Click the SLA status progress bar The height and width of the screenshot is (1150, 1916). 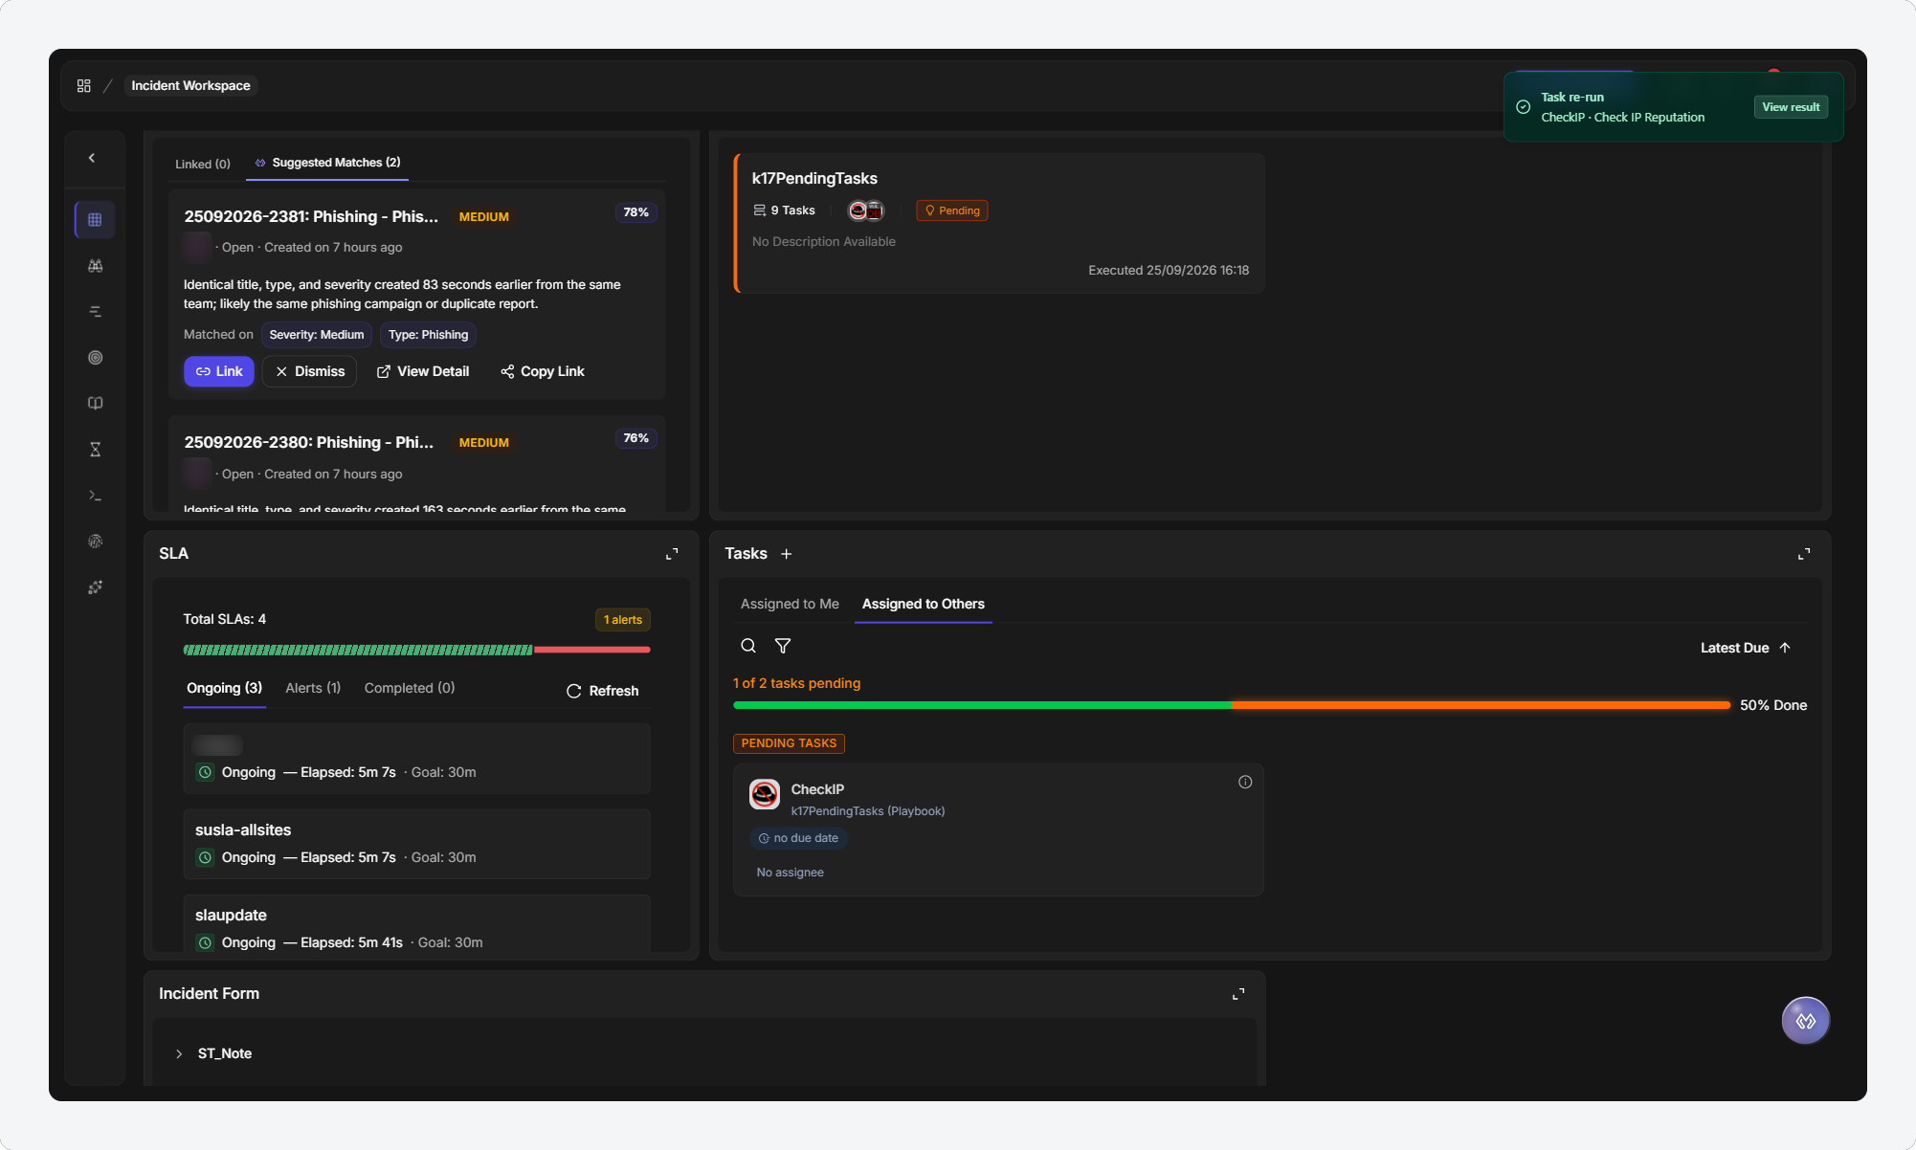pos(417,650)
